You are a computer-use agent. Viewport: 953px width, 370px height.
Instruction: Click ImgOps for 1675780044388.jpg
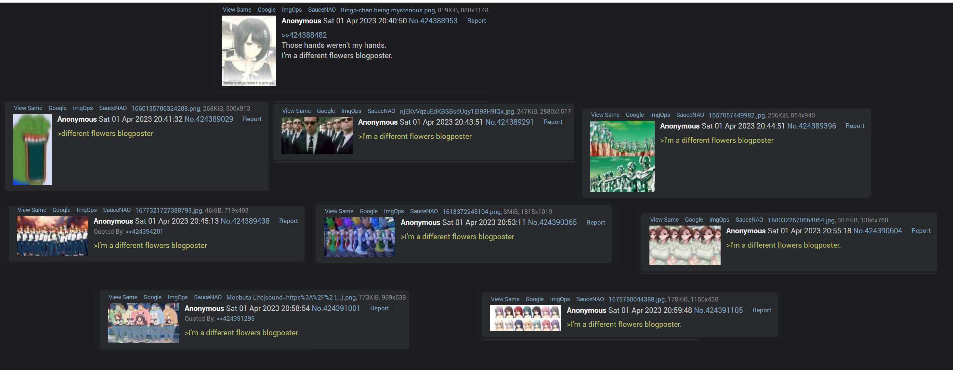pos(559,299)
